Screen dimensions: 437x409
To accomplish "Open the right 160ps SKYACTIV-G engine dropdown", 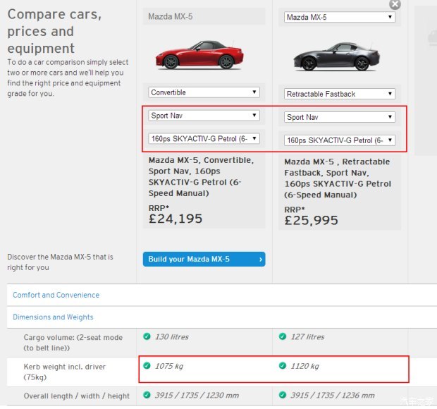I will coord(340,140).
